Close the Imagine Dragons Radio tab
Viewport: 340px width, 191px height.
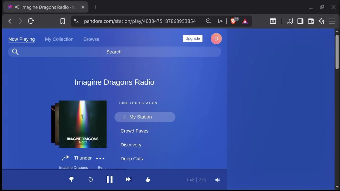click(x=83, y=7)
